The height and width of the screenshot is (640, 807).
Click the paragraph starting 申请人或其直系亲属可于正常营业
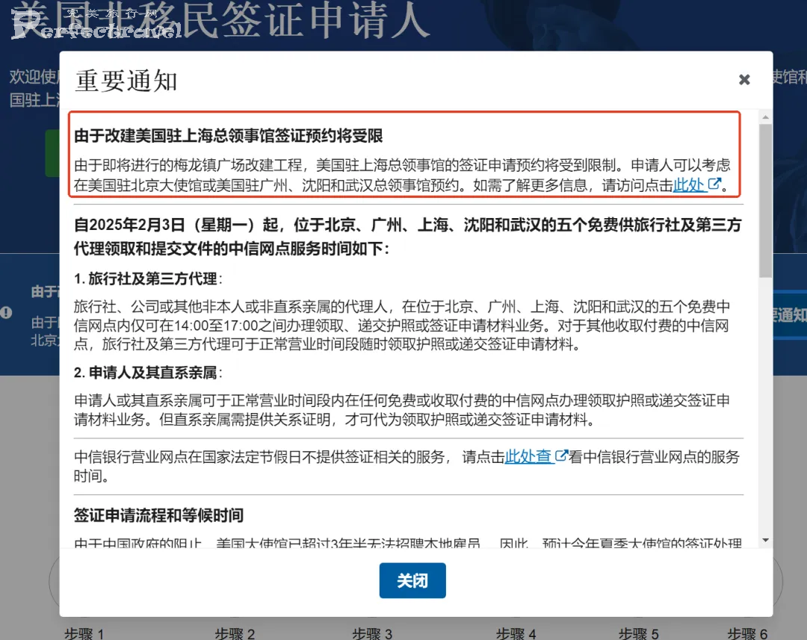[402, 410]
